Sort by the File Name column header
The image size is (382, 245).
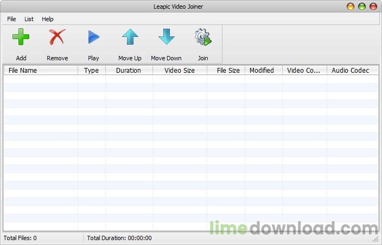pos(41,71)
